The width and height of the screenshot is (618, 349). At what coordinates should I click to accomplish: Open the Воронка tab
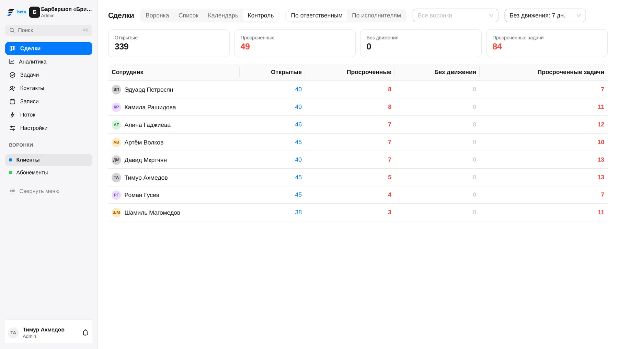(157, 15)
